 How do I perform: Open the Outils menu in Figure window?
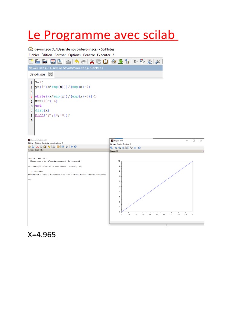pos(119,144)
